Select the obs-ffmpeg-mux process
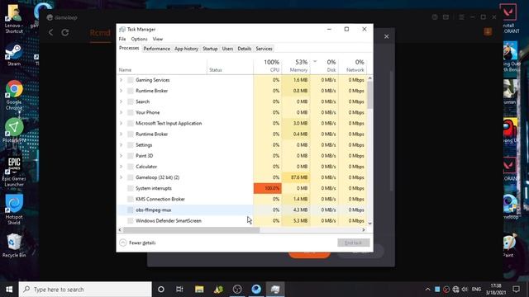Image resolution: width=529 pixels, height=297 pixels. click(242, 210)
